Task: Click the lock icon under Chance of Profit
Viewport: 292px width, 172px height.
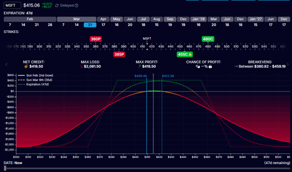Action: (x=210, y=67)
